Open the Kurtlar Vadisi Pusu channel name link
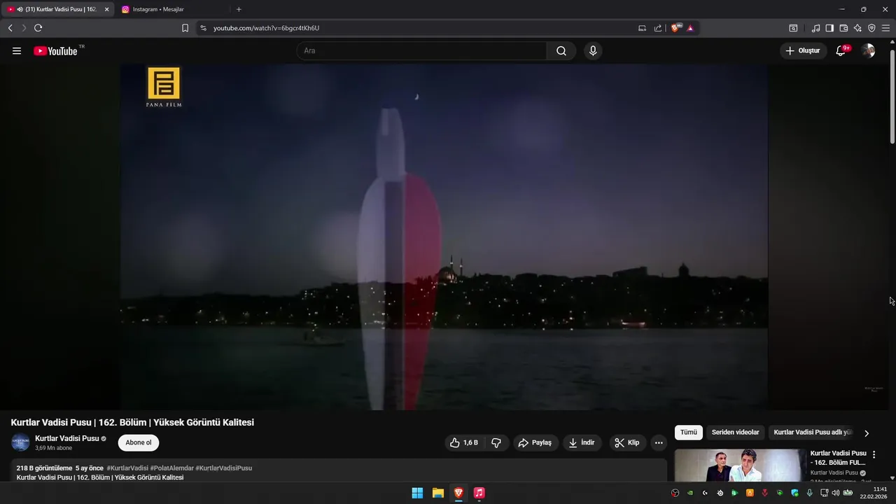Image resolution: width=896 pixels, height=504 pixels. pos(67,438)
